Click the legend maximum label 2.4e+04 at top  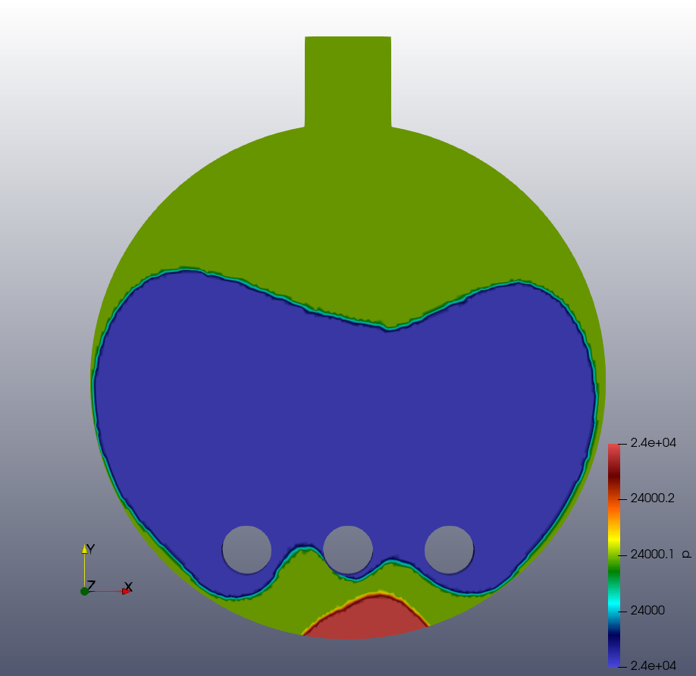[653, 443]
